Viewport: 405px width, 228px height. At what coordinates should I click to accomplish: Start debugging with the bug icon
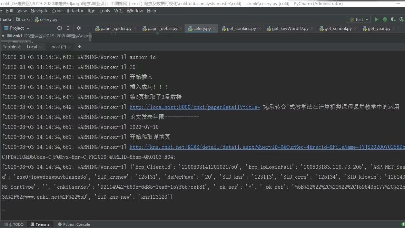pyautogui.click(x=384, y=19)
